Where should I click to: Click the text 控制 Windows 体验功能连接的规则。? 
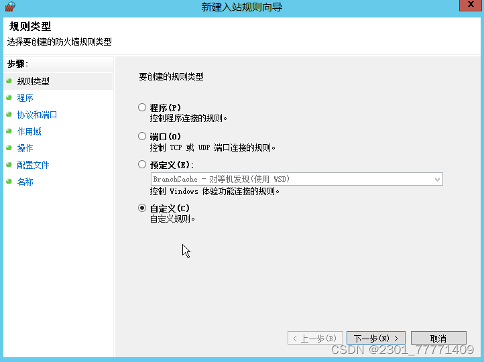coord(215,191)
